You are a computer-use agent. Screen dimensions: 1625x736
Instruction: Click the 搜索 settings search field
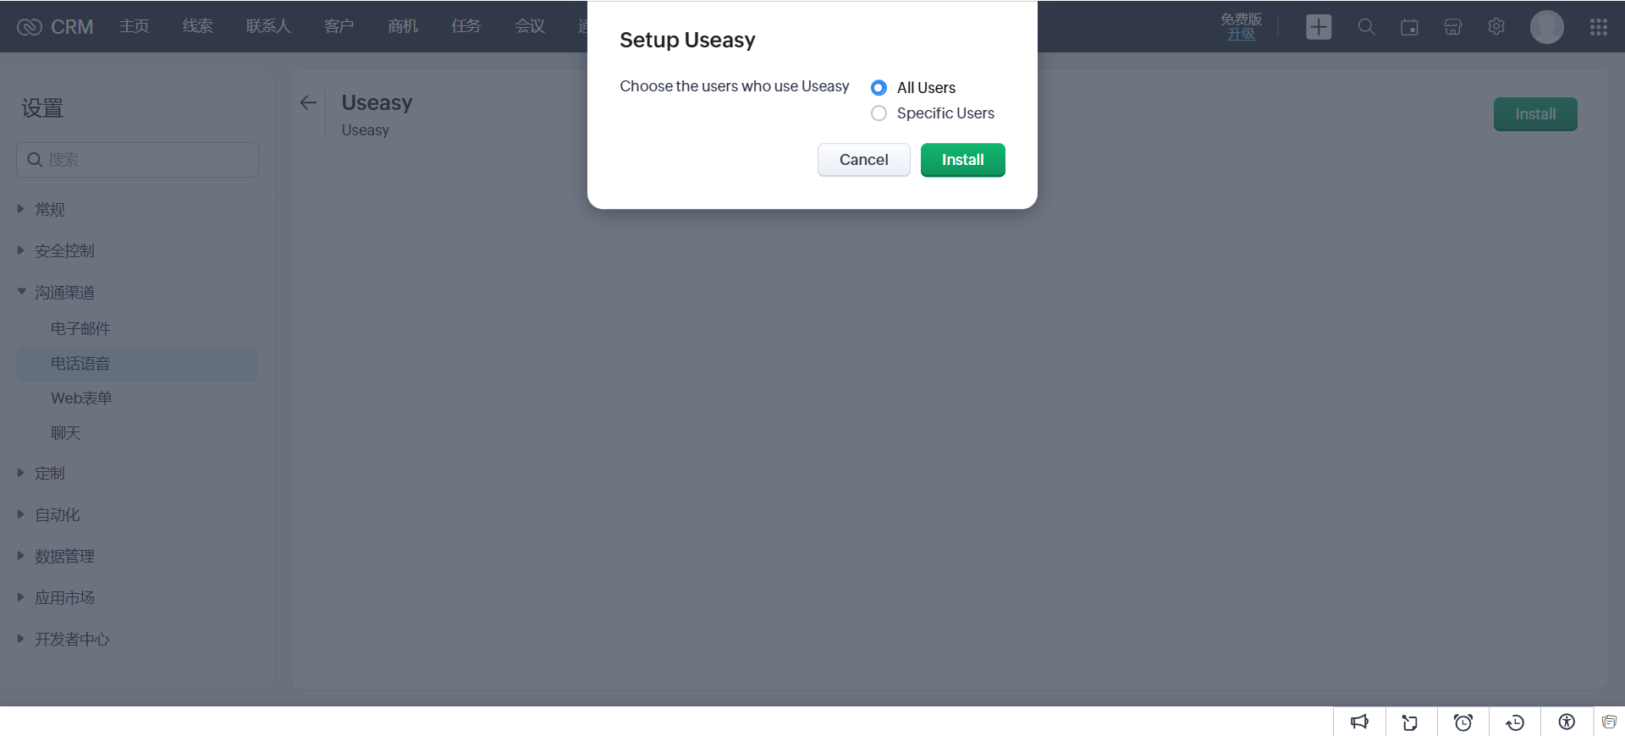pos(137,160)
